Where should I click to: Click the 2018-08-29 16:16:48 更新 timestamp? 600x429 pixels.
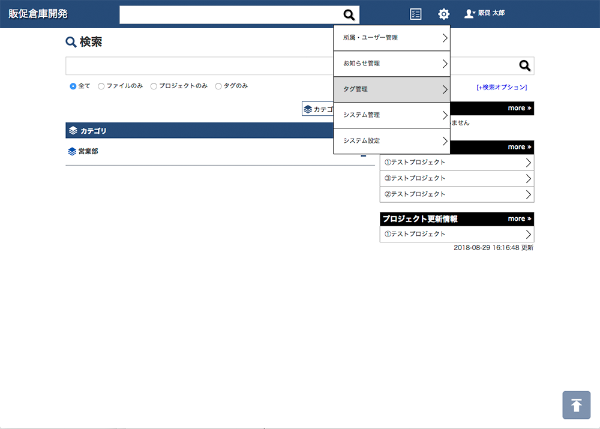[493, 248]
